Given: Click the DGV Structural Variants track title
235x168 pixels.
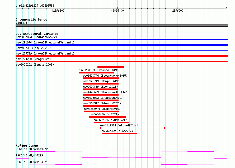Looking at the screenshot, I should pos(37,34).
